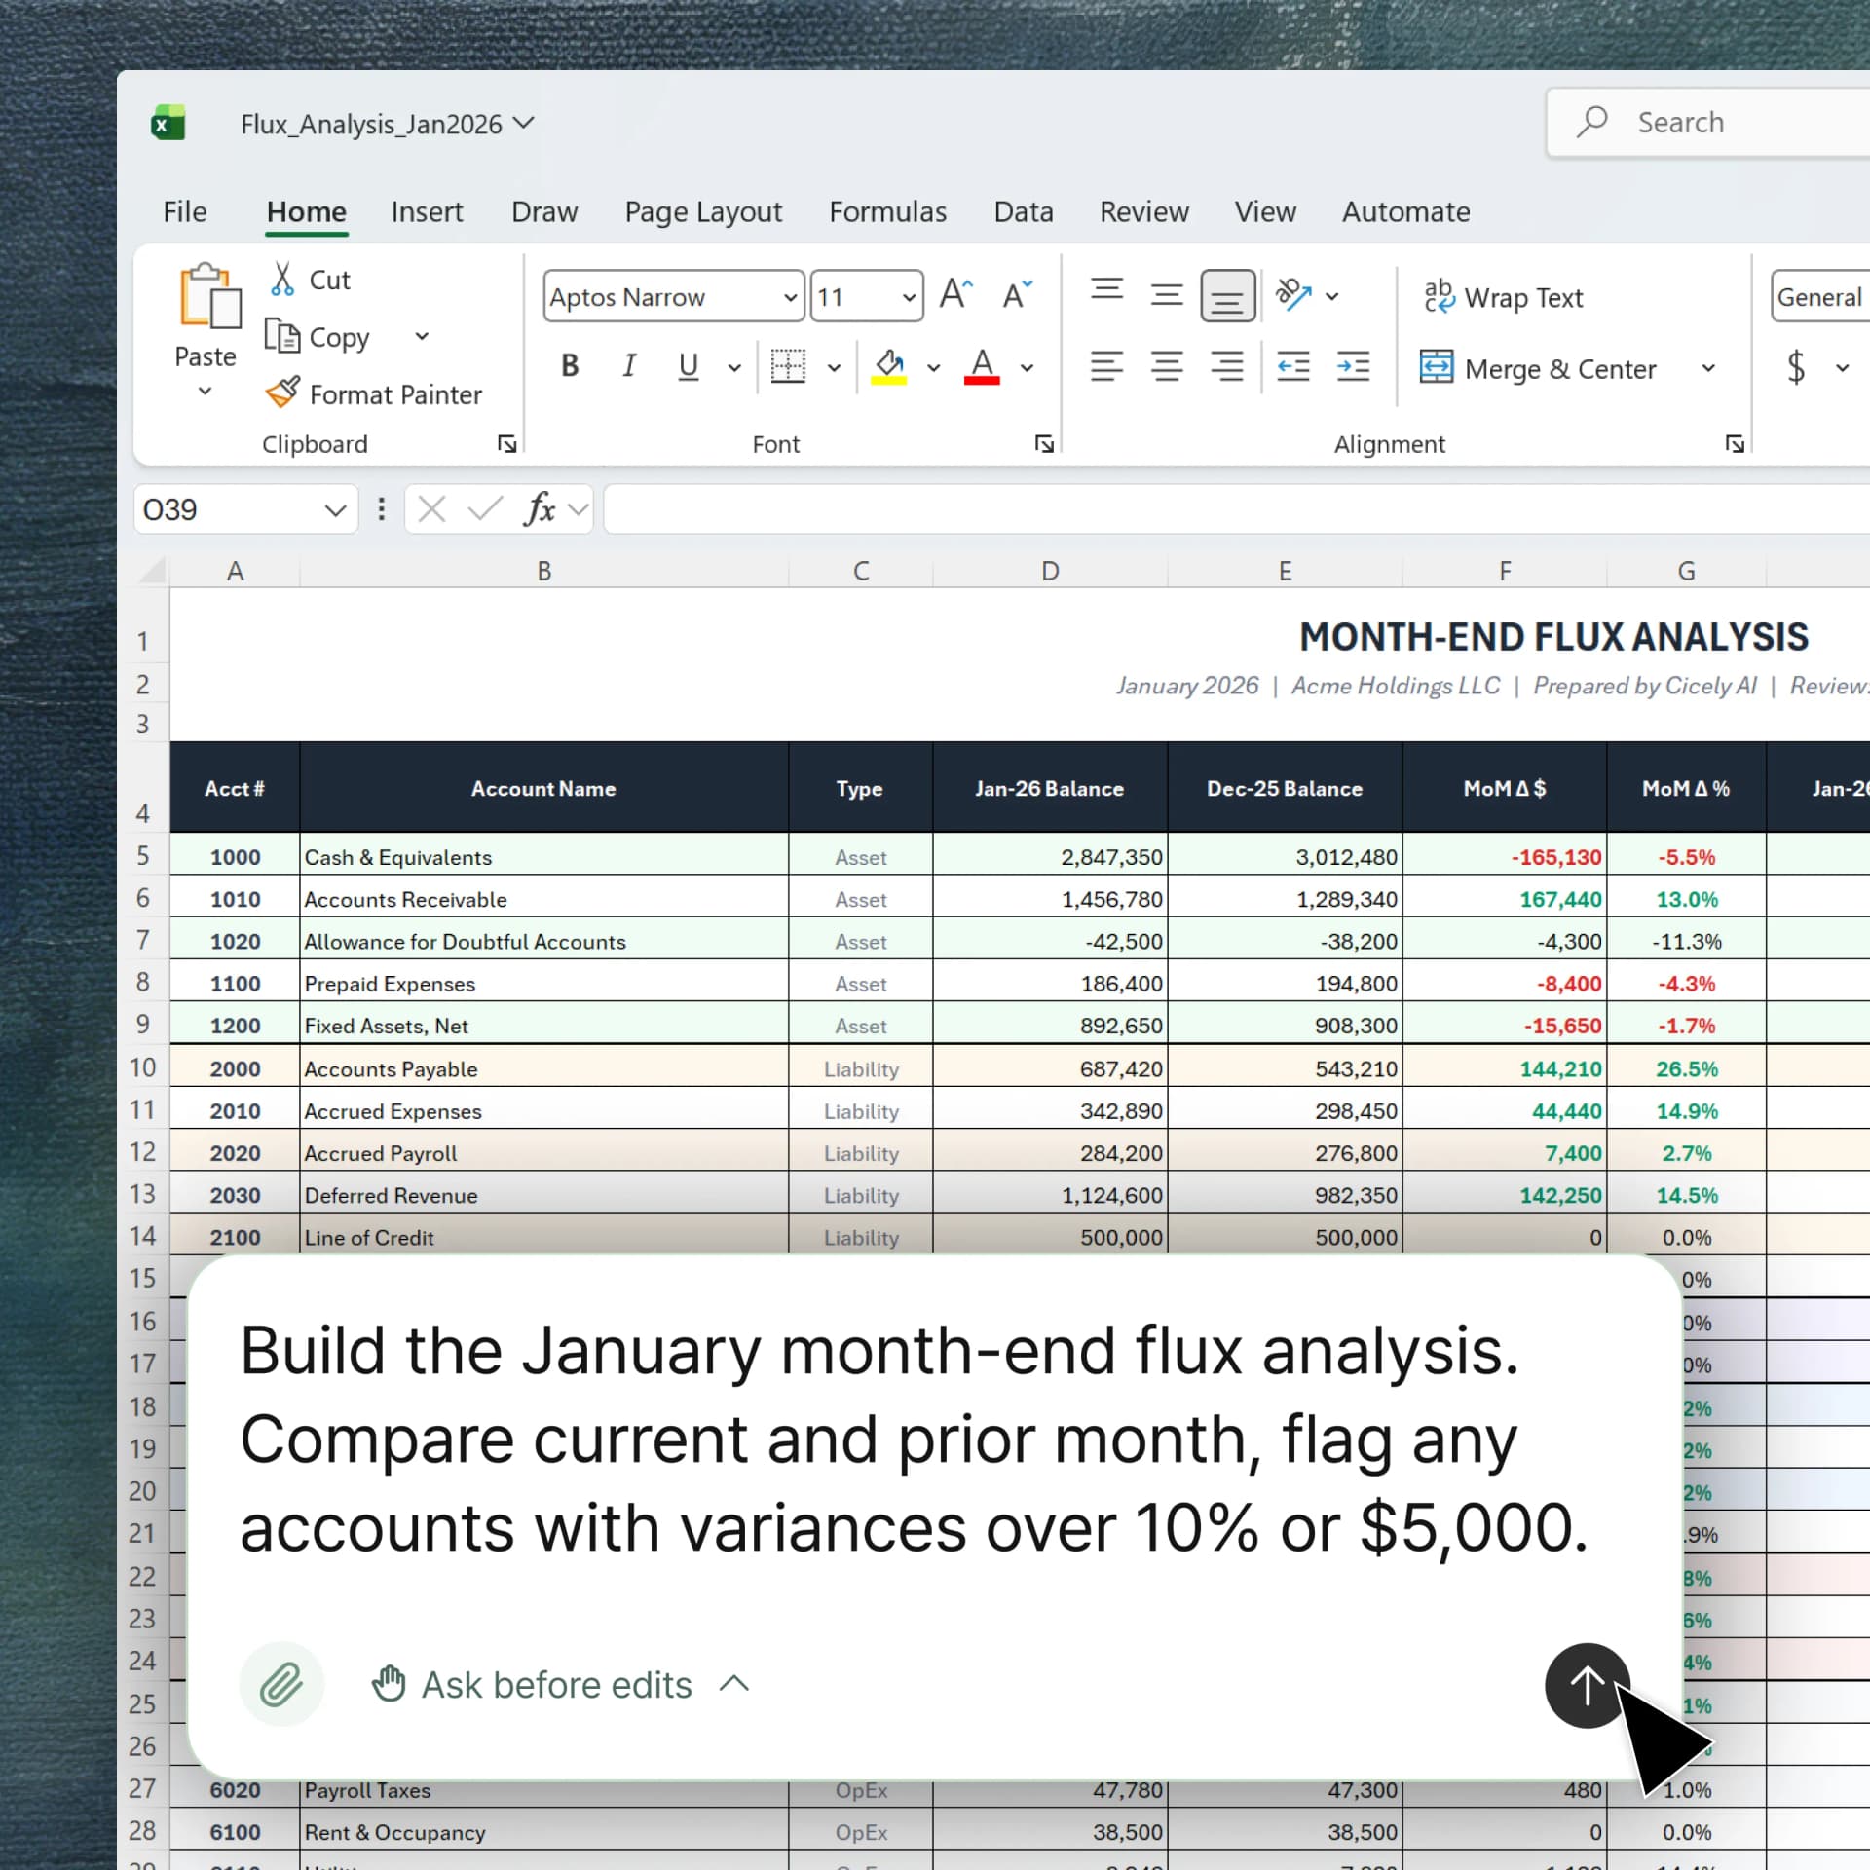Switch to the Formulas tab
Image resolution: width=1870 pixels, height=1870 pixels.
click(x=887, y=211)
